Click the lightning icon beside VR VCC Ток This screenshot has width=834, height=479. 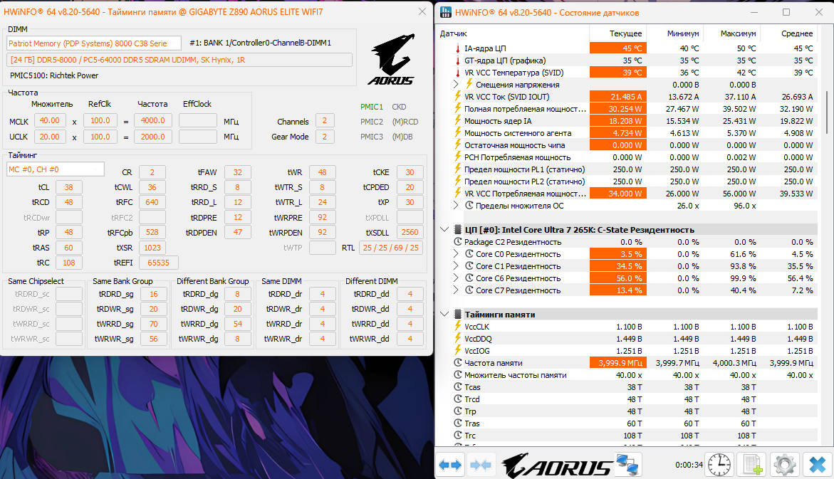[457, 96]
